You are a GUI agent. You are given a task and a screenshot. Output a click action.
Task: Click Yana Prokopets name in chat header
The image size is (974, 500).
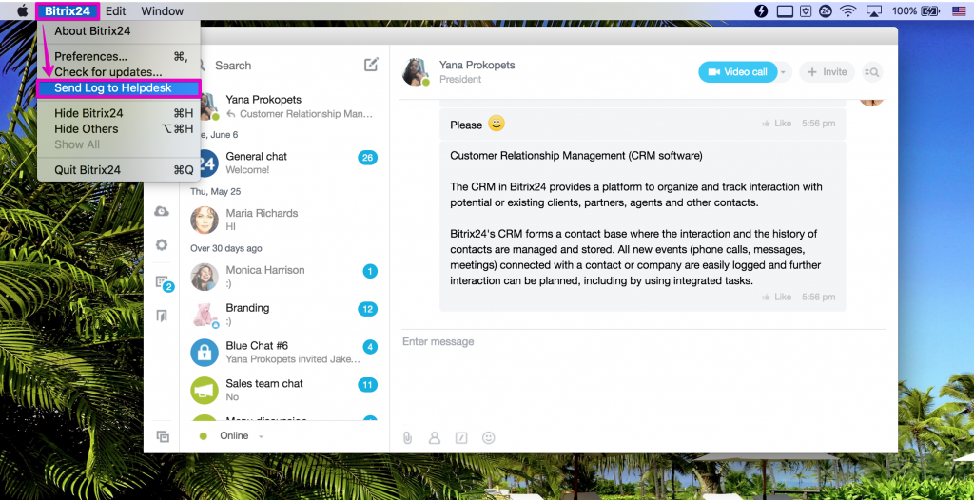(477, 65)
